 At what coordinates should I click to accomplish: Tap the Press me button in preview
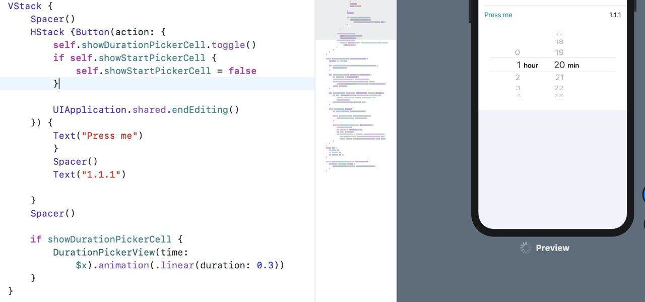click(498, 15)
